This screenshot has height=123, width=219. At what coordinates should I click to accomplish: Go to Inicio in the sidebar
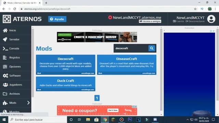tap(16, 30)
